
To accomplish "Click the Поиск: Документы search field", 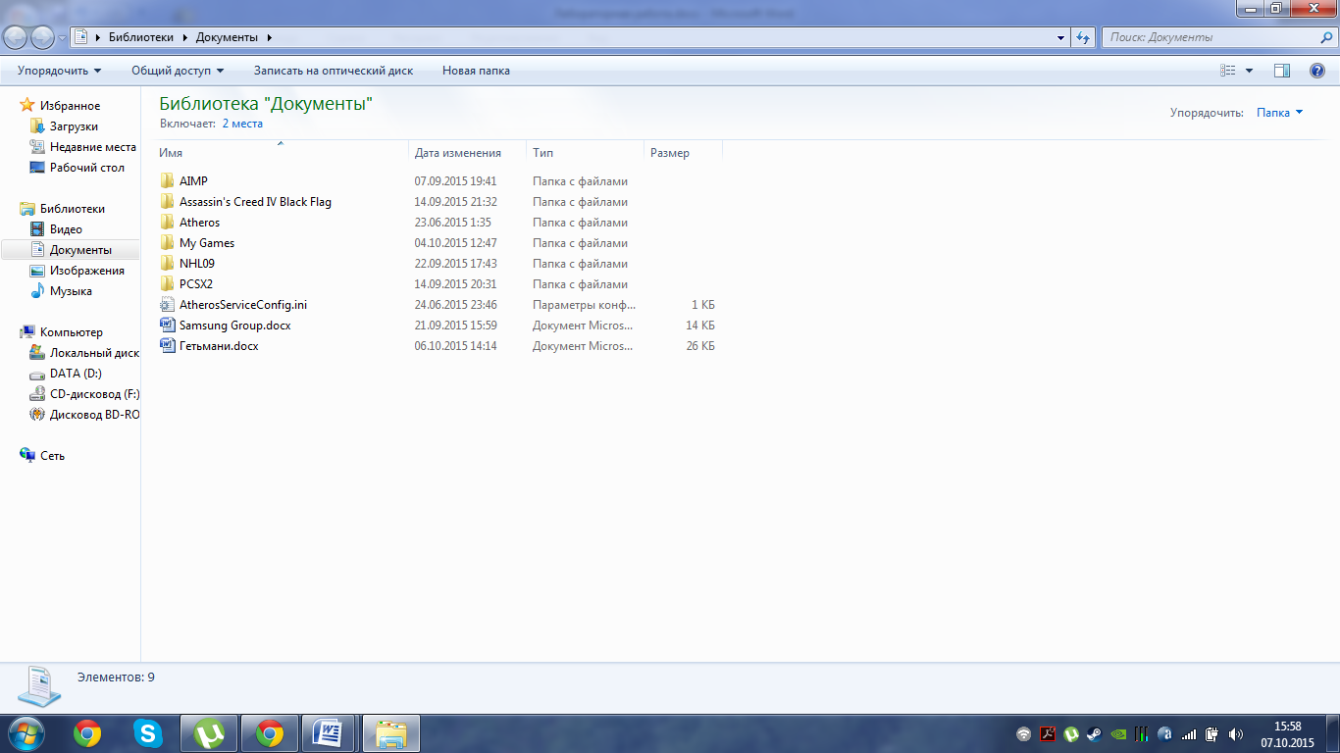I will (1219, 37).
